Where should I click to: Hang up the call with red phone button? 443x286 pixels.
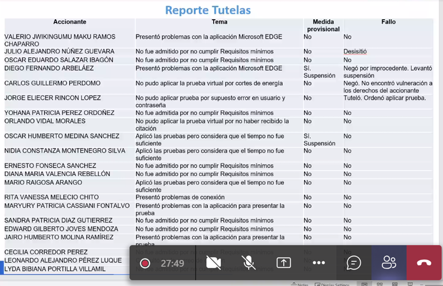click(x=424, y=263)
